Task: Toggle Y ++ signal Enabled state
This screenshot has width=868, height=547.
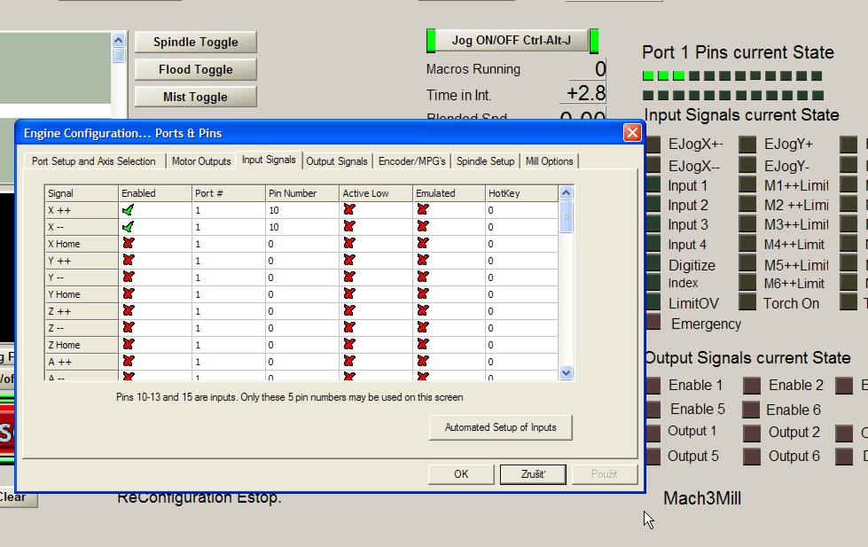Action: coord(129,261)
